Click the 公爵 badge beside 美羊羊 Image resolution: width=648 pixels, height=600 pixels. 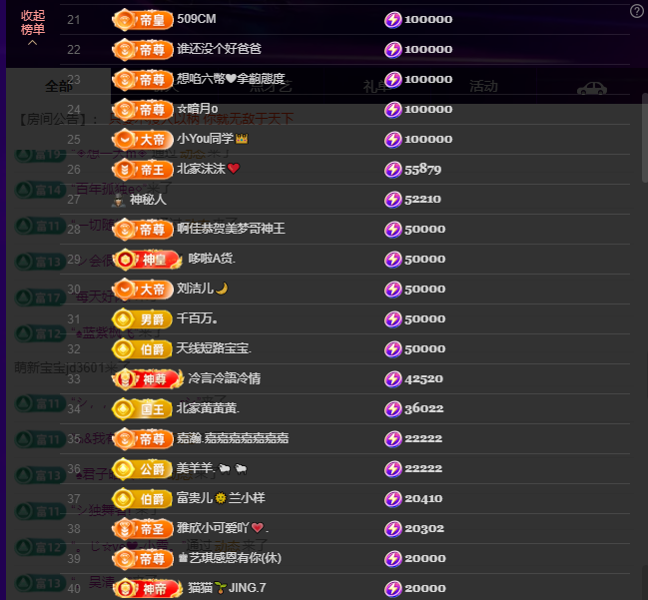tap(142, 468)
